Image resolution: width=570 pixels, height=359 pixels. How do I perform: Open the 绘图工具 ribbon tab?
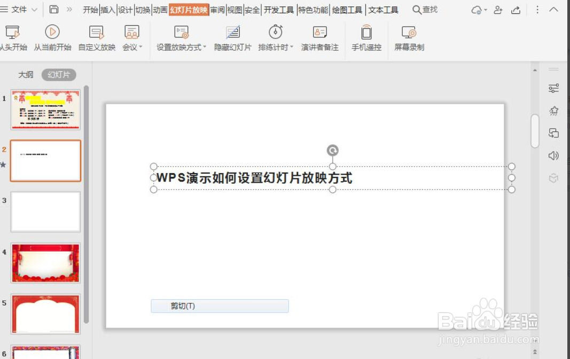[x=347, y=10]
